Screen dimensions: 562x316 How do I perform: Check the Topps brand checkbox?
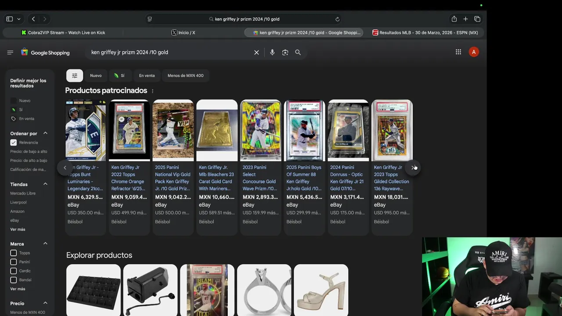coord(14,253)
